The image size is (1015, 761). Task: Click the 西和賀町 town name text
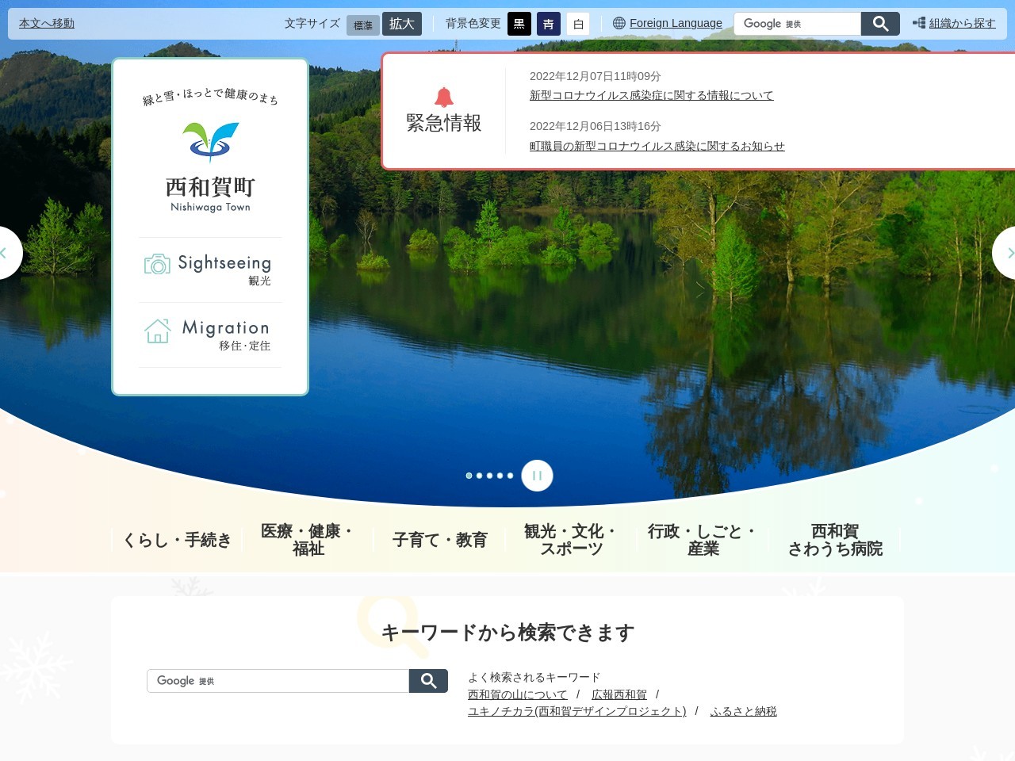pos(210,187)
